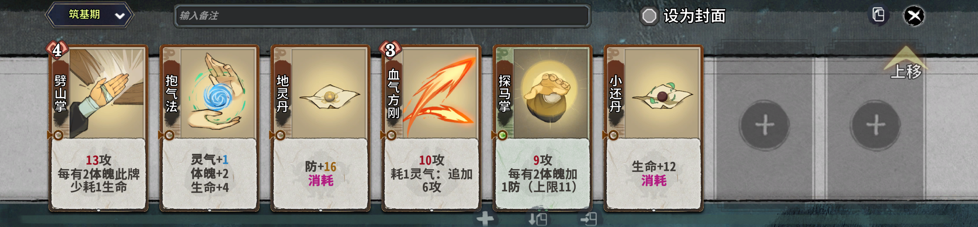The height and width of the screenshot is (227, 978).
Task: Toggle the 设为封面 radio circle
Action: pyautogui.click(x=649, y=16)
